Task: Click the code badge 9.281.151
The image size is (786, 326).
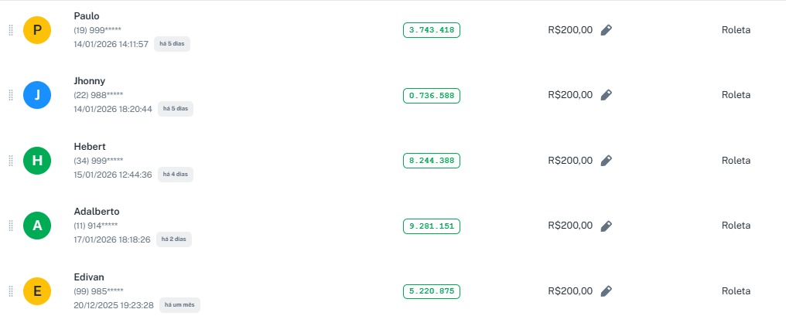Action: pos(432,226)
